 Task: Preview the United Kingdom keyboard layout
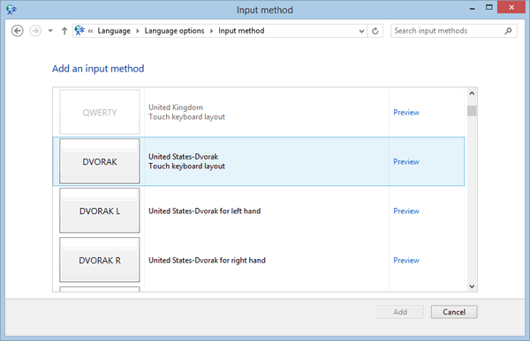406,112
